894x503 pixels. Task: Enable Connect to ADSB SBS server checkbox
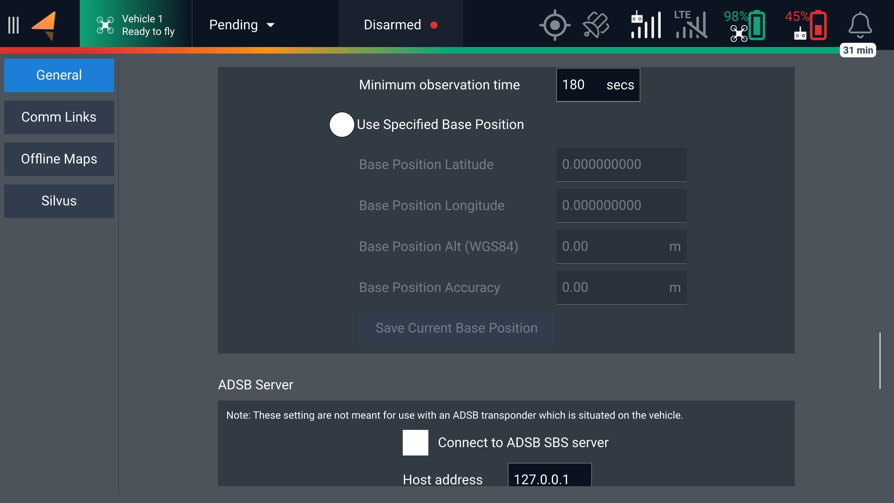coord(415,442)
